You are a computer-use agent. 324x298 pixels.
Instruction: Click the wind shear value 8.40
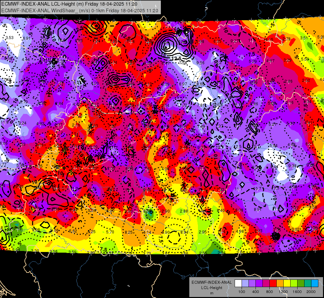[221, 211]
